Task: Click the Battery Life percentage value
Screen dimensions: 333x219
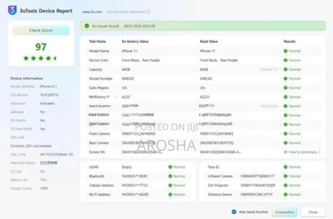Action: (43, 180)
